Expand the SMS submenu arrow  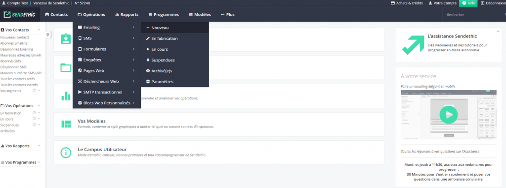click(133, 38)
